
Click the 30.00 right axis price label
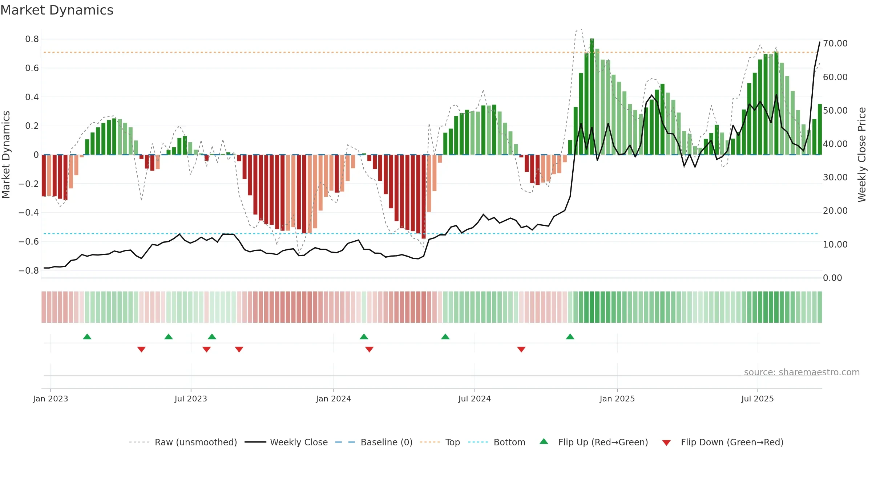click(x=835, y=177)
